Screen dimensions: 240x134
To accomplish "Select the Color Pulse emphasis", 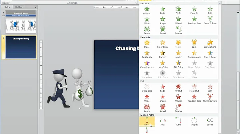I will pyautogui.click(x=163, y=44).
